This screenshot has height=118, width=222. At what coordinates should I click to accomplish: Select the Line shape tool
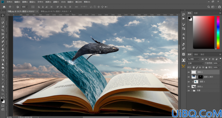3,83
